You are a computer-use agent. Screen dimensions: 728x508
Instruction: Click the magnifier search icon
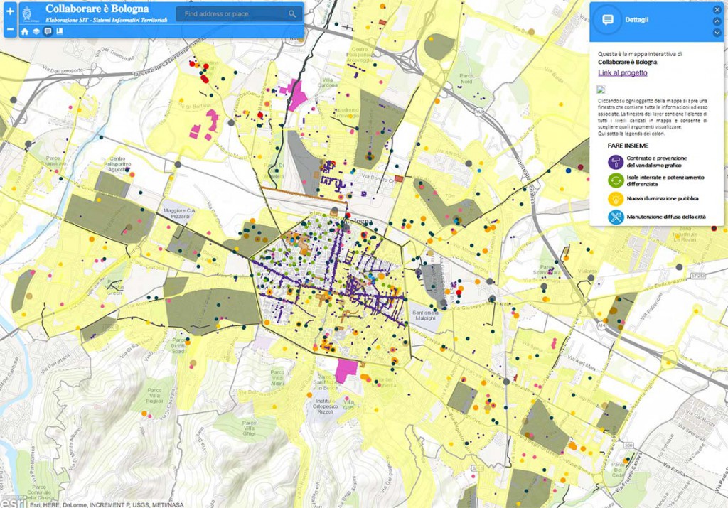click(x=292, y=14)
